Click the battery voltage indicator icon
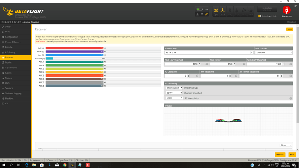 pyautogui.click(x=200, y=9)
